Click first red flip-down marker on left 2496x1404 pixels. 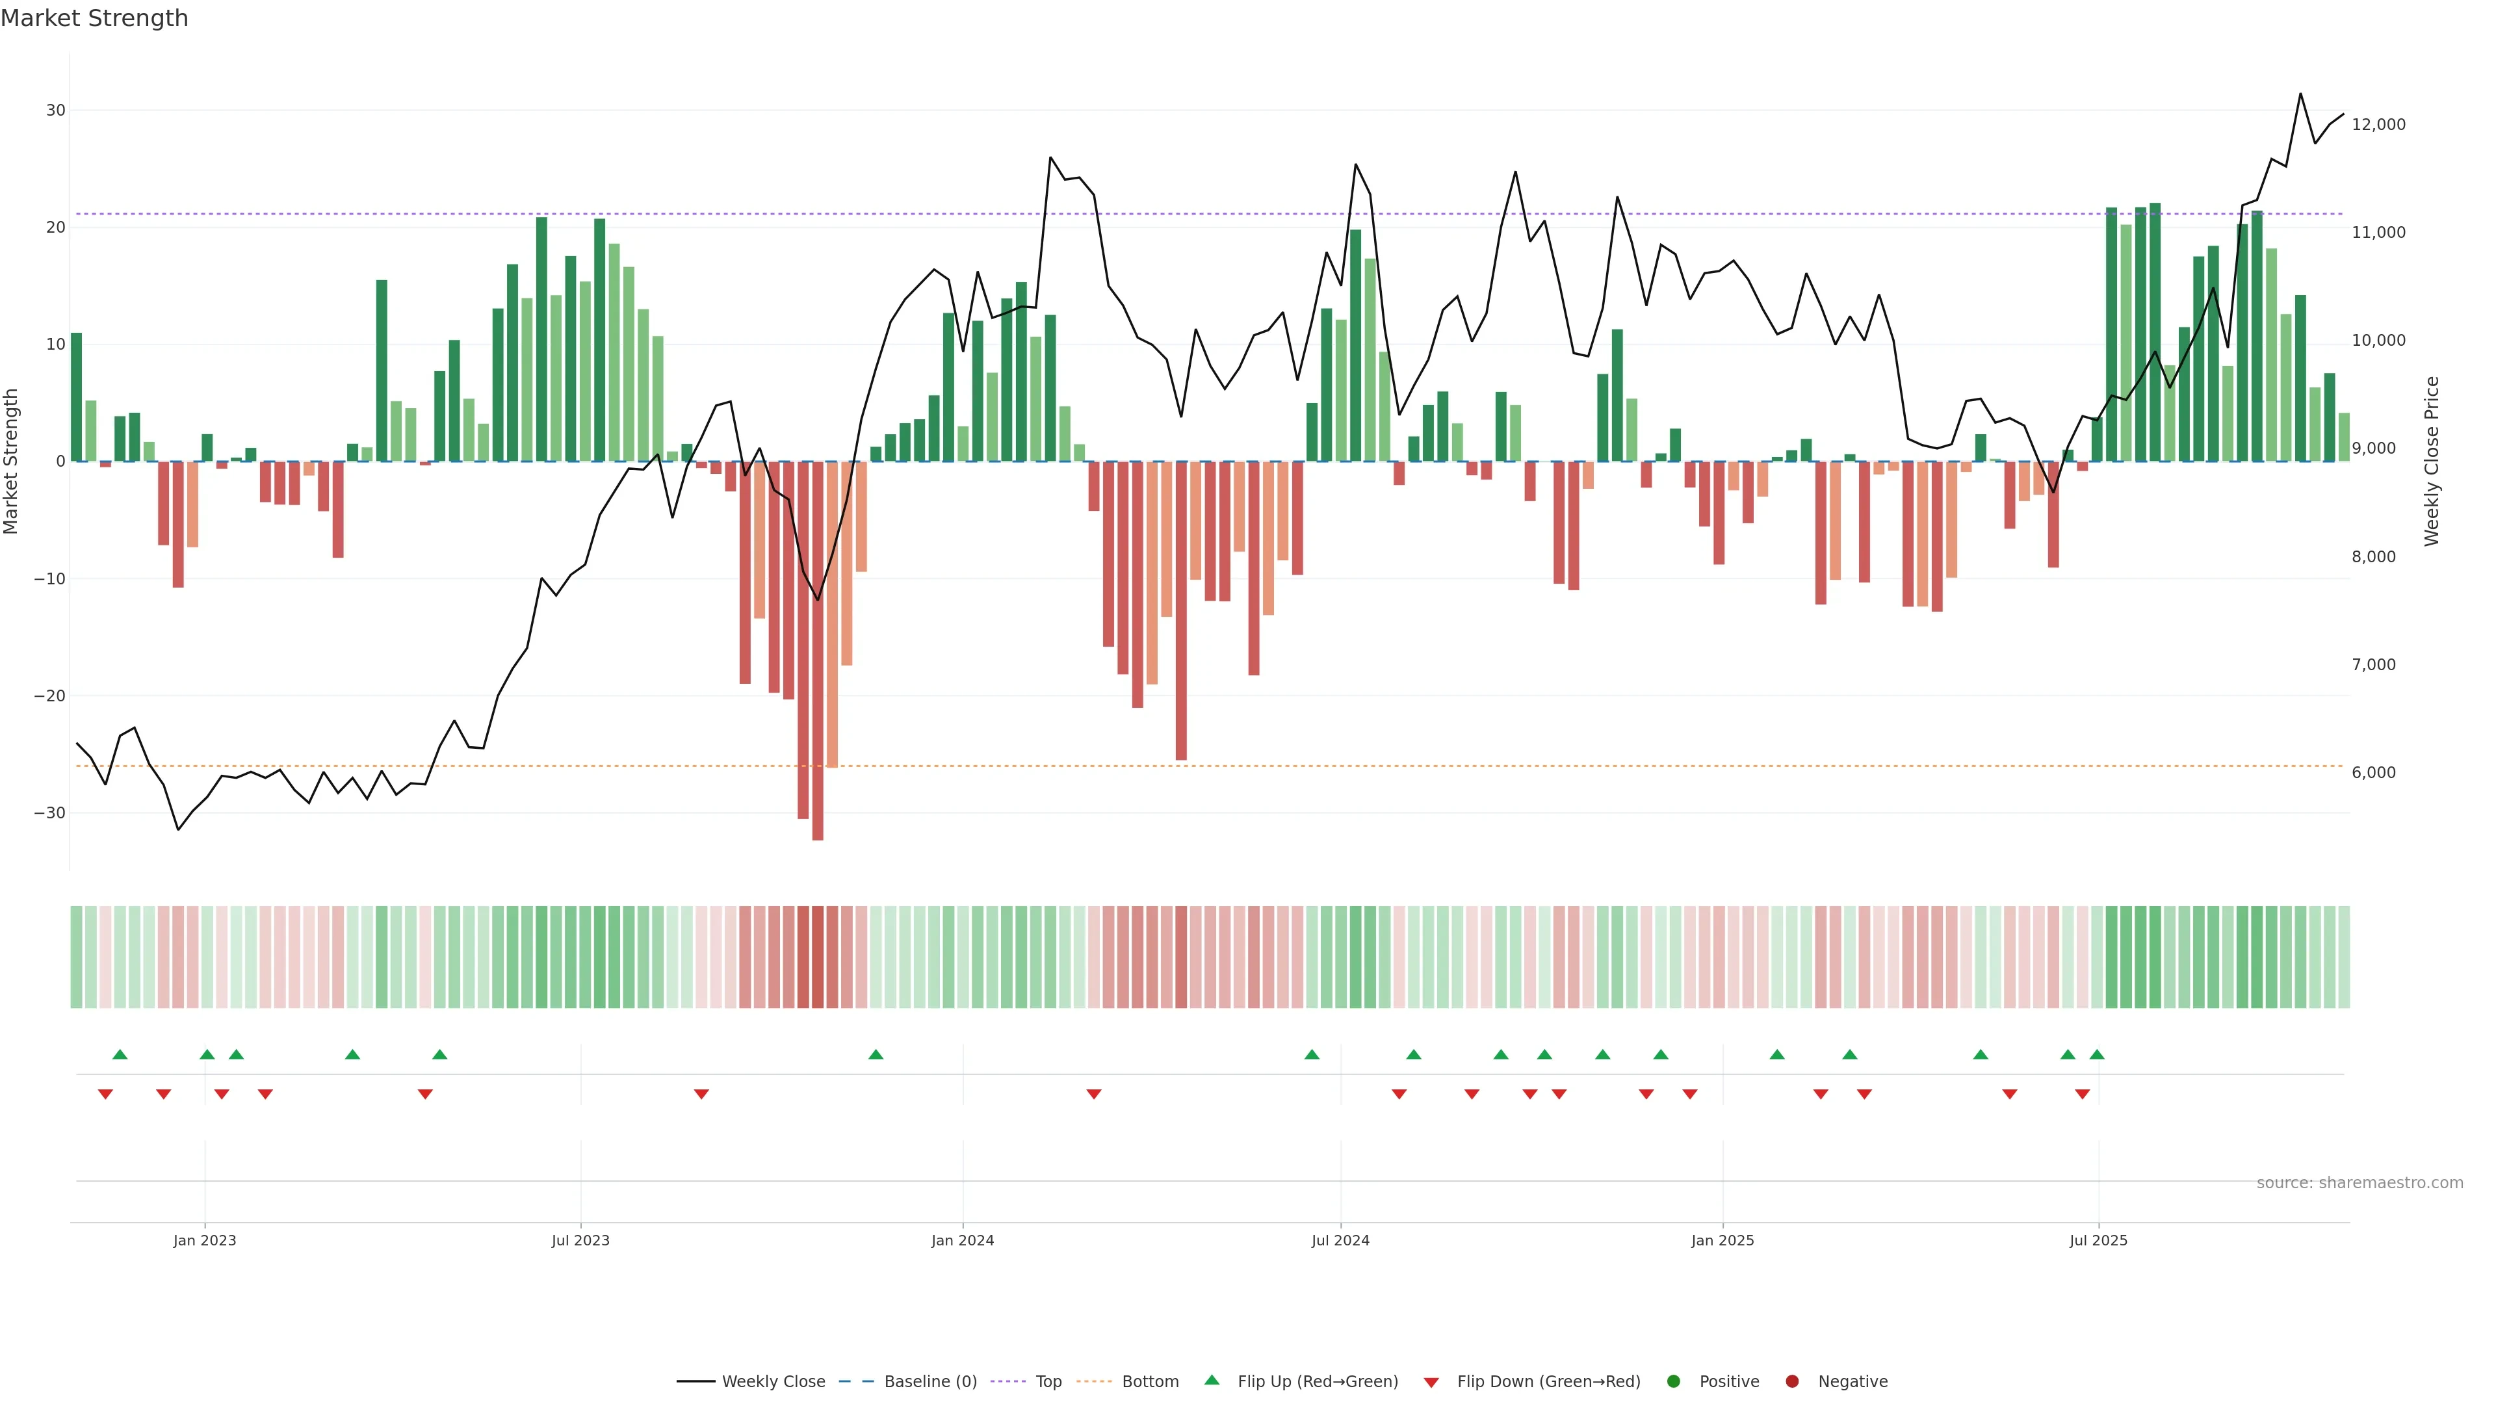(x=105, y=1094)
